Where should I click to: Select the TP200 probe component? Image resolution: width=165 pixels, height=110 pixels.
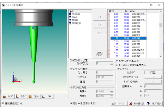[x=73, y=20]
